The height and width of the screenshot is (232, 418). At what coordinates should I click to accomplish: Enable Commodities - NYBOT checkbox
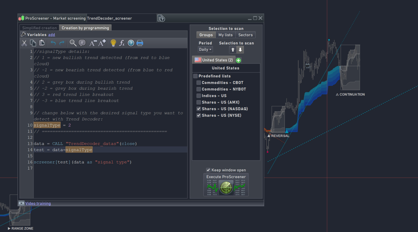point(199,89)
